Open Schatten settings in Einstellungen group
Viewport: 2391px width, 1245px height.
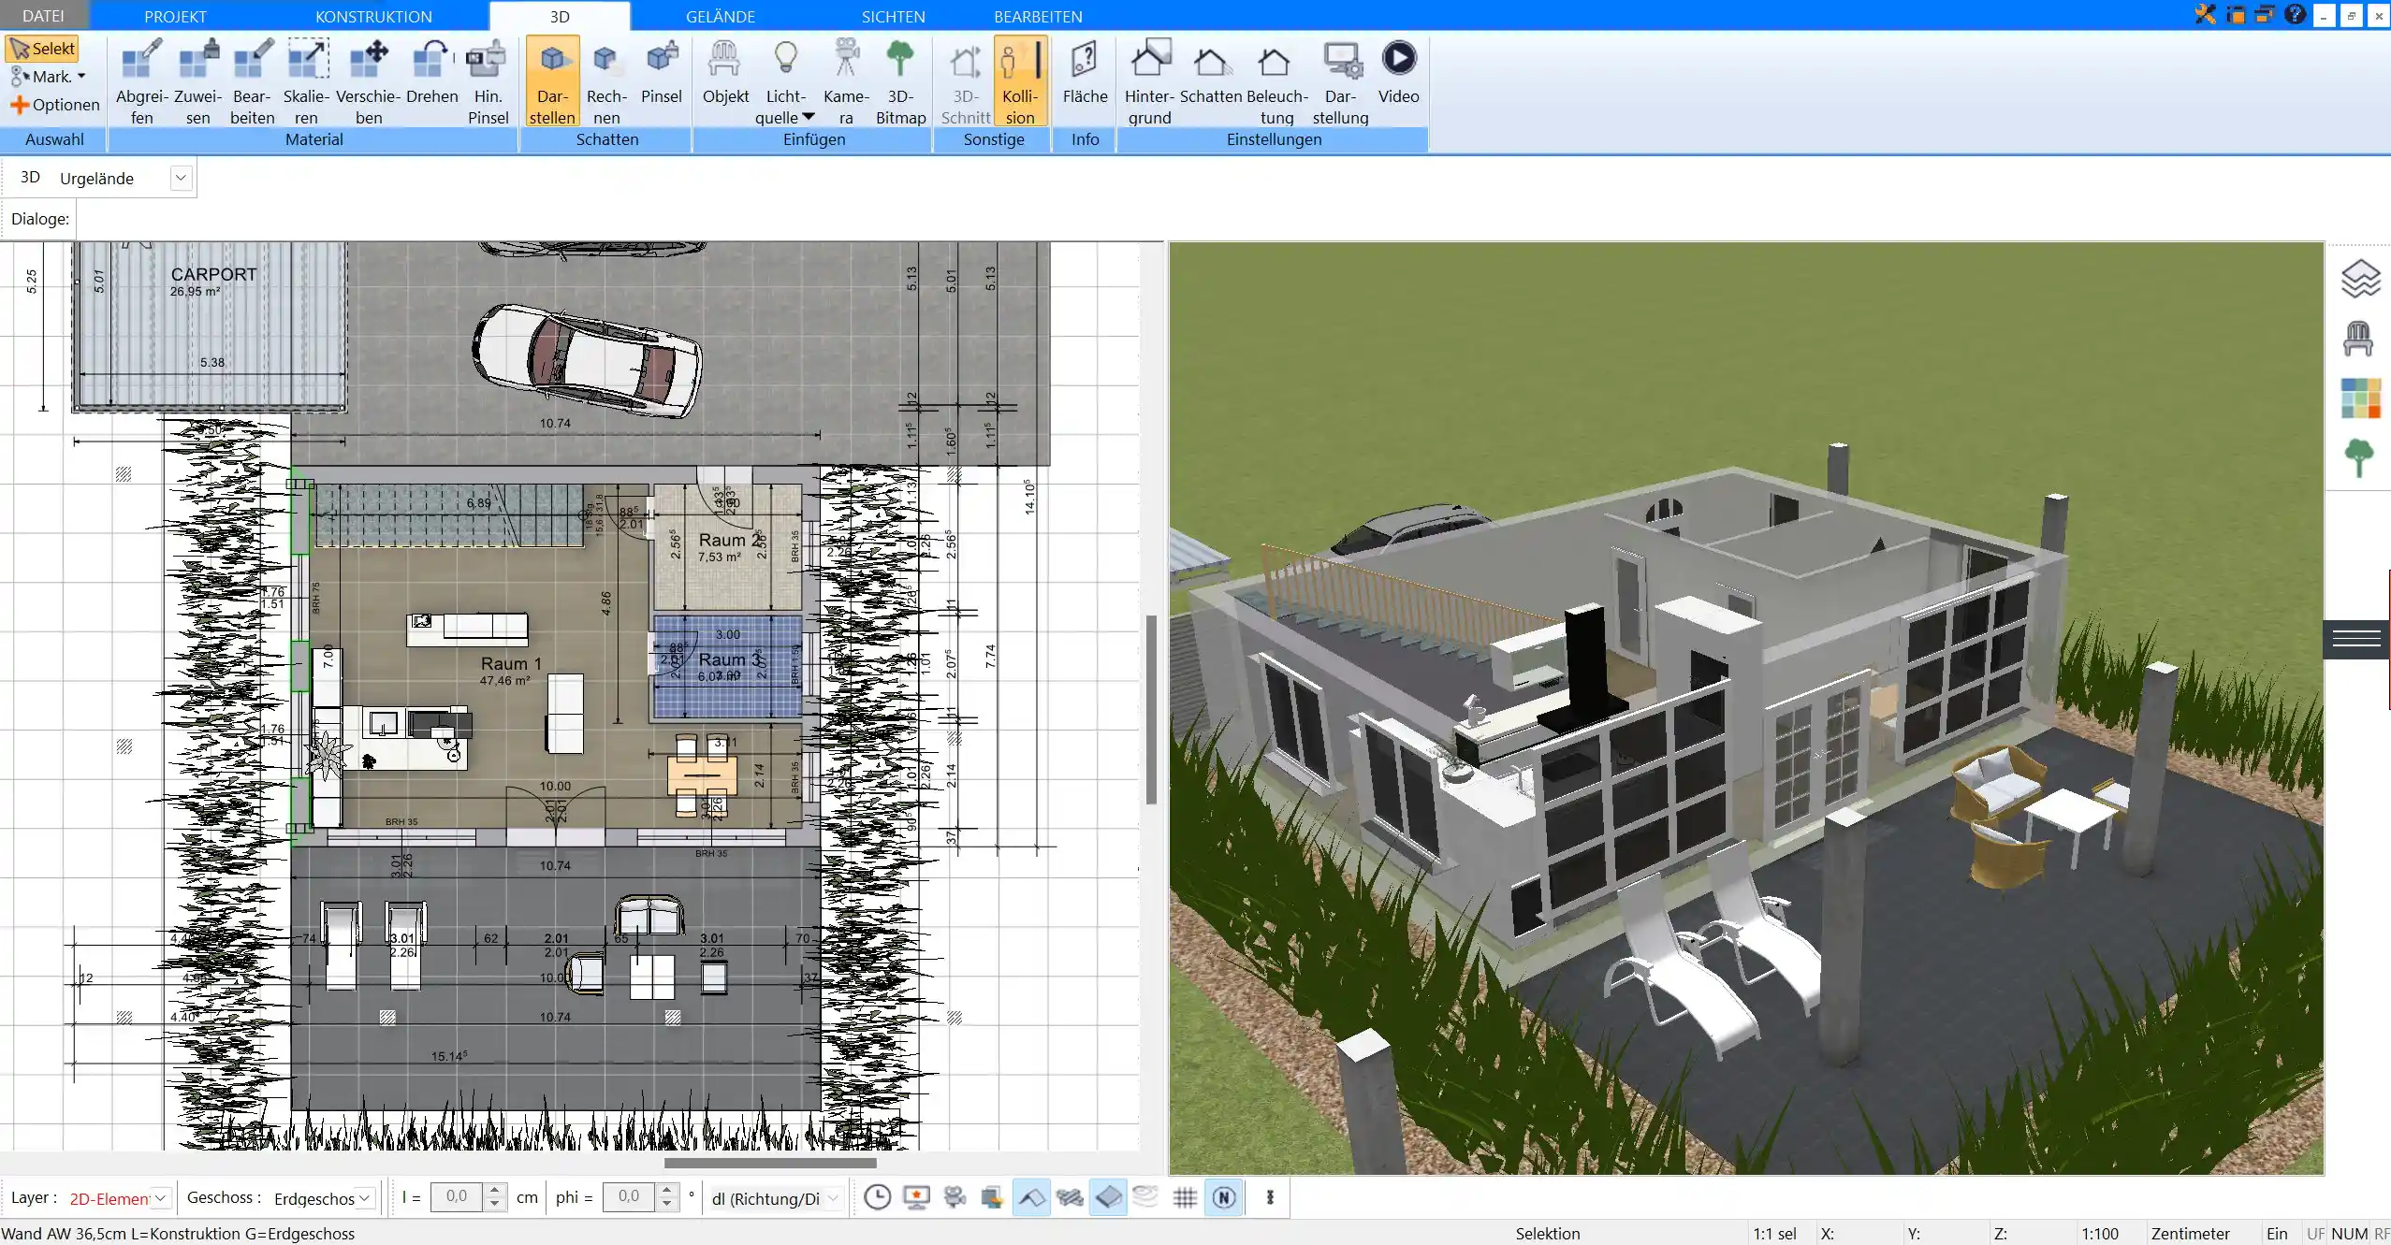tap(1210, 72)
